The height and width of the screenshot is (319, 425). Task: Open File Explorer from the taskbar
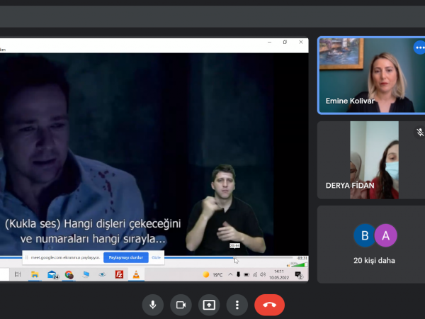tap(35, 274)
